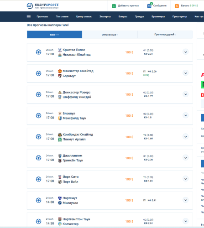The height and width of the screenshot is (228, 204).
Task: Open Топ ставки in navigation bar
Action: (x=62, y=16)
